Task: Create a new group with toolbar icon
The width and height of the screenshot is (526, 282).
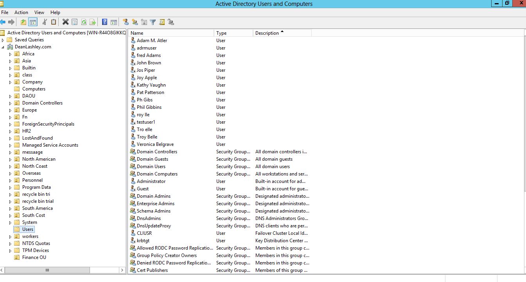Action: 135,22
